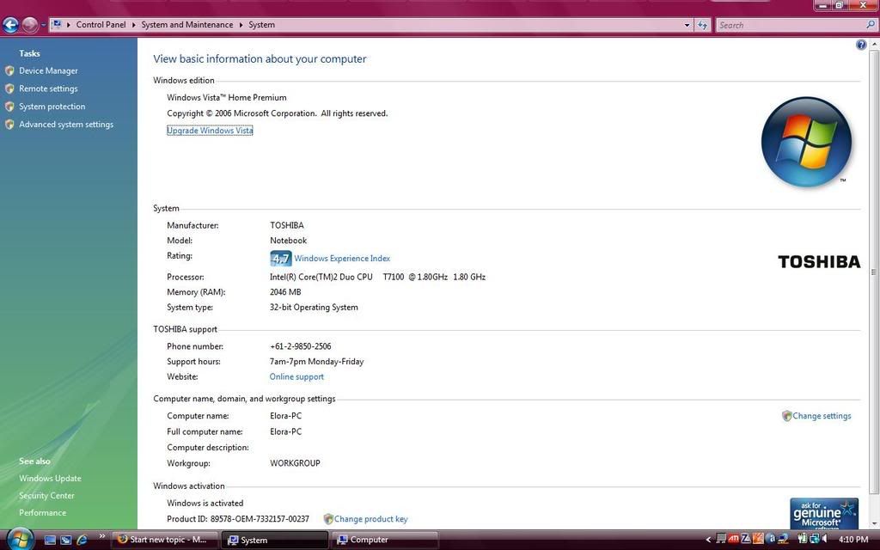Open Remote settings

[48, 89]
